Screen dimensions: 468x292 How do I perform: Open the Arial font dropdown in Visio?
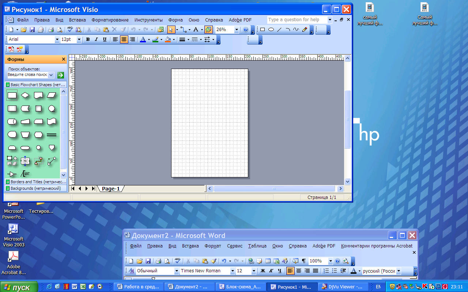pyautogui.click(x=57, y=39)
